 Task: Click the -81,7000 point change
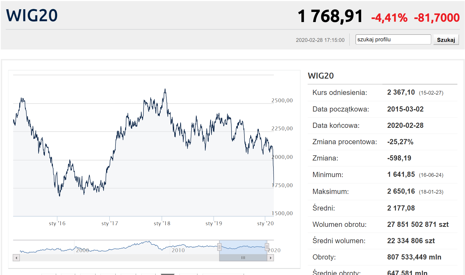click(x=437, y=18)
